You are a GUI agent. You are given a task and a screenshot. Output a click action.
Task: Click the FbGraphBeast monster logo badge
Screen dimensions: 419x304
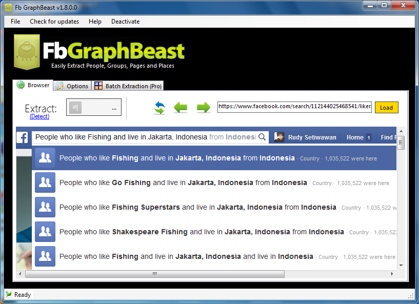(27, 52)
